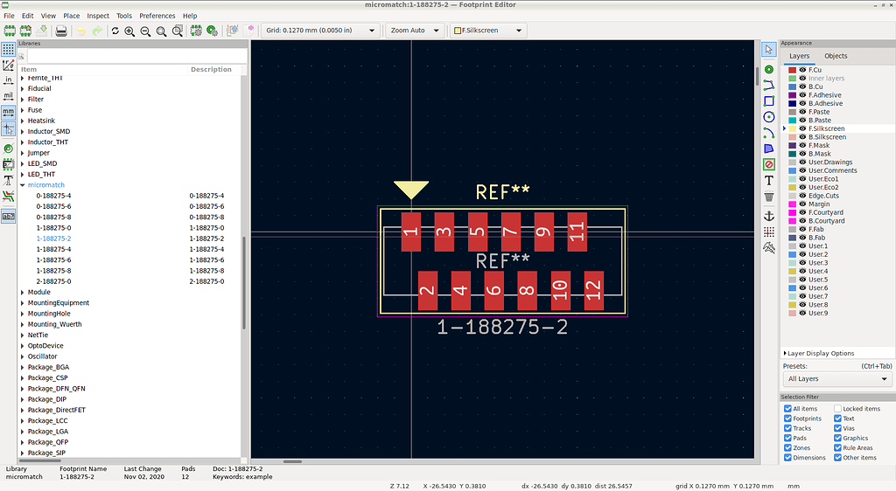Select footprint 1-188275-4 in the list

click(53, 249)
